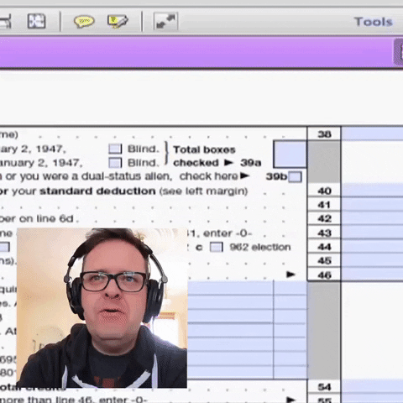Click the line 46 amount field
Viewport: 403px width, 403px height.
pos(372,274)
